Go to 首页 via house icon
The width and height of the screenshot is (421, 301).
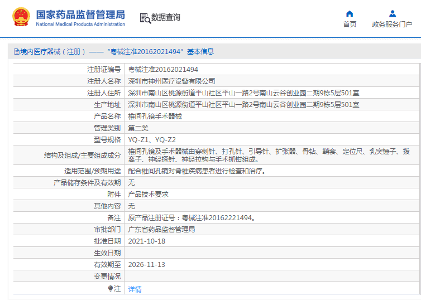click(x=350, y=14)
